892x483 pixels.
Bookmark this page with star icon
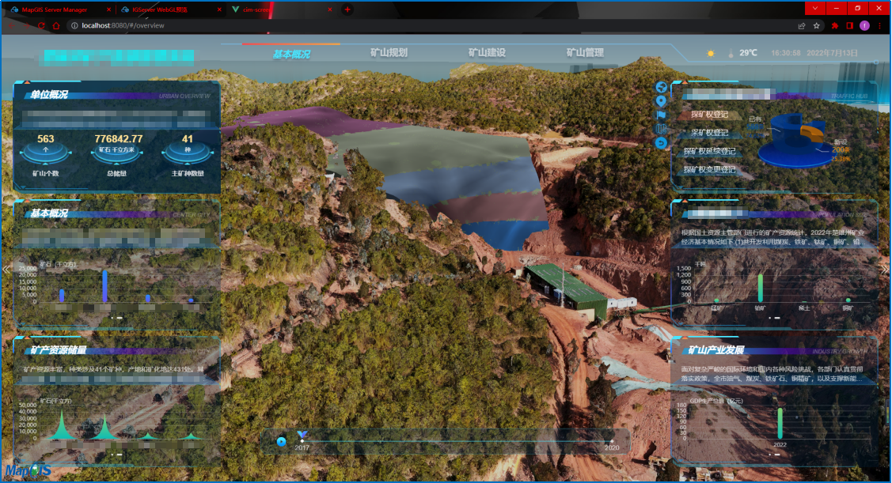(x=818, y=25)
